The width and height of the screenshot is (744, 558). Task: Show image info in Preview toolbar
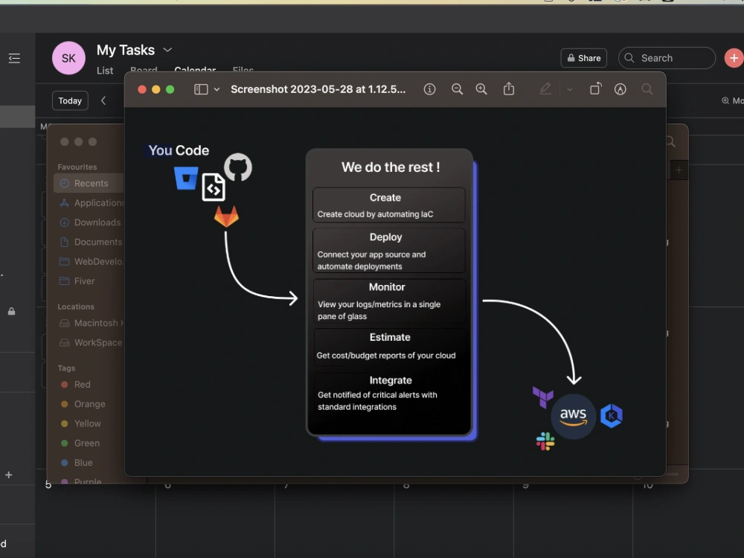[429, 89]
